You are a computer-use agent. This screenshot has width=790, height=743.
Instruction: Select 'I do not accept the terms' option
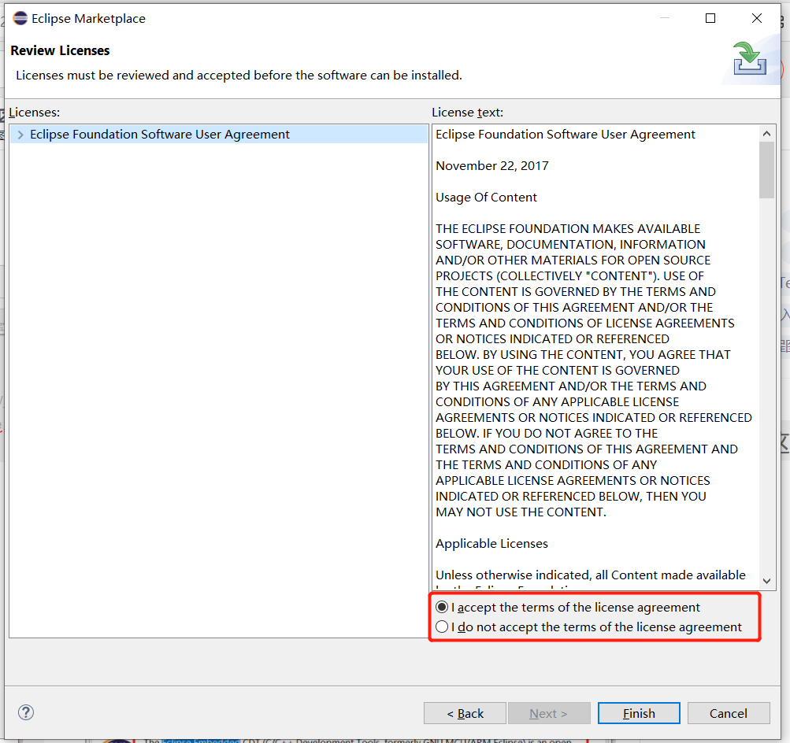pos(442,627)
